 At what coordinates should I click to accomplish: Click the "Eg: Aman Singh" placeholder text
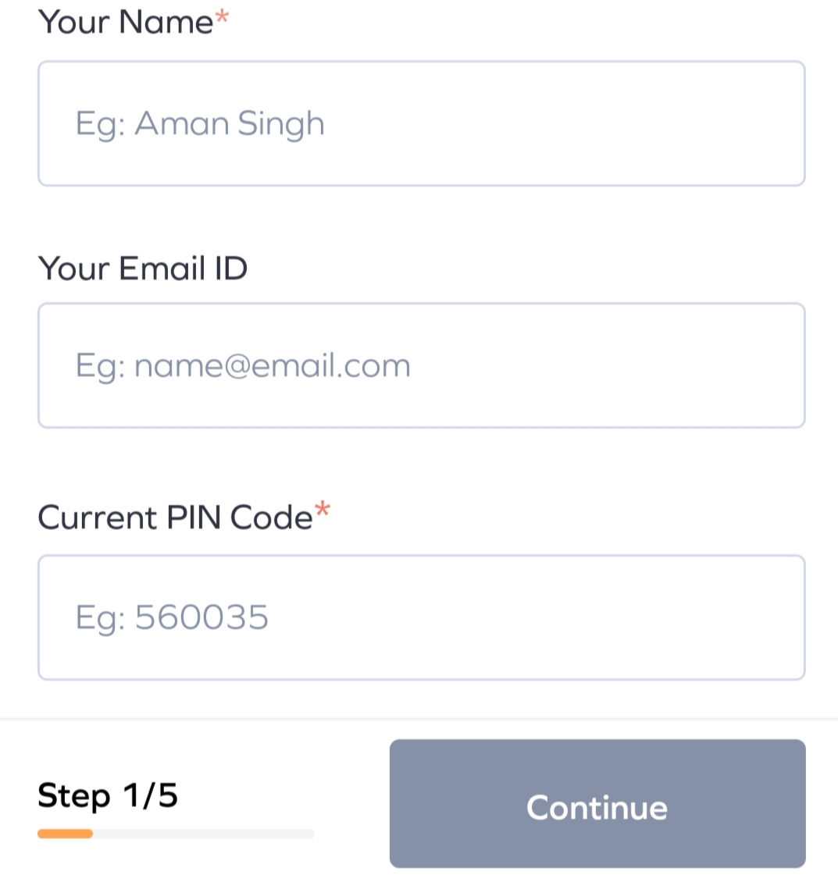pos(199,124)
